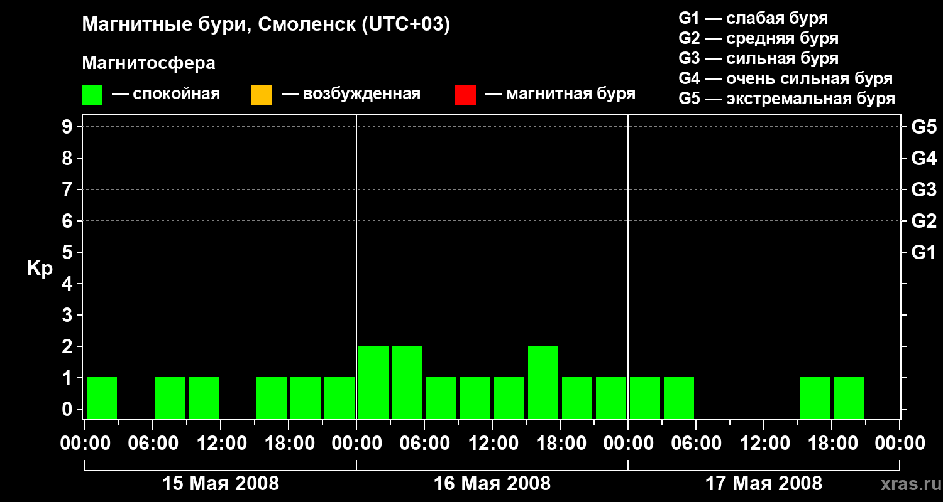Click the orange возбужденная legend swatch
Image resolution: width=943 pixels, height=502 pixels.
click(262, 95)
